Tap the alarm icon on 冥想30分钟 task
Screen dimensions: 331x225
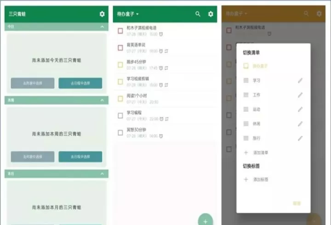(x=161, y=136)
